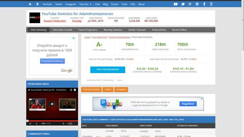Screen dimensions: 244x137
Task: Switch to Monthly Statistics tab
Action: pyautogui.click(x=113, y=30)
